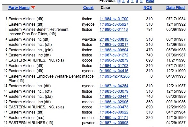Open case 1:1988-cv-00804
This screenshot has height=127, width=188.
114,50
